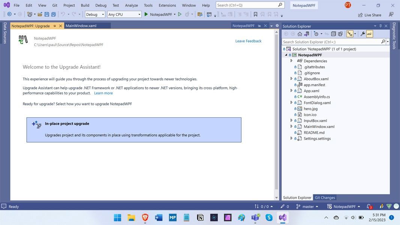Open the solution configuration Debug dropdown
400x225 pixels.
point(102,14)
